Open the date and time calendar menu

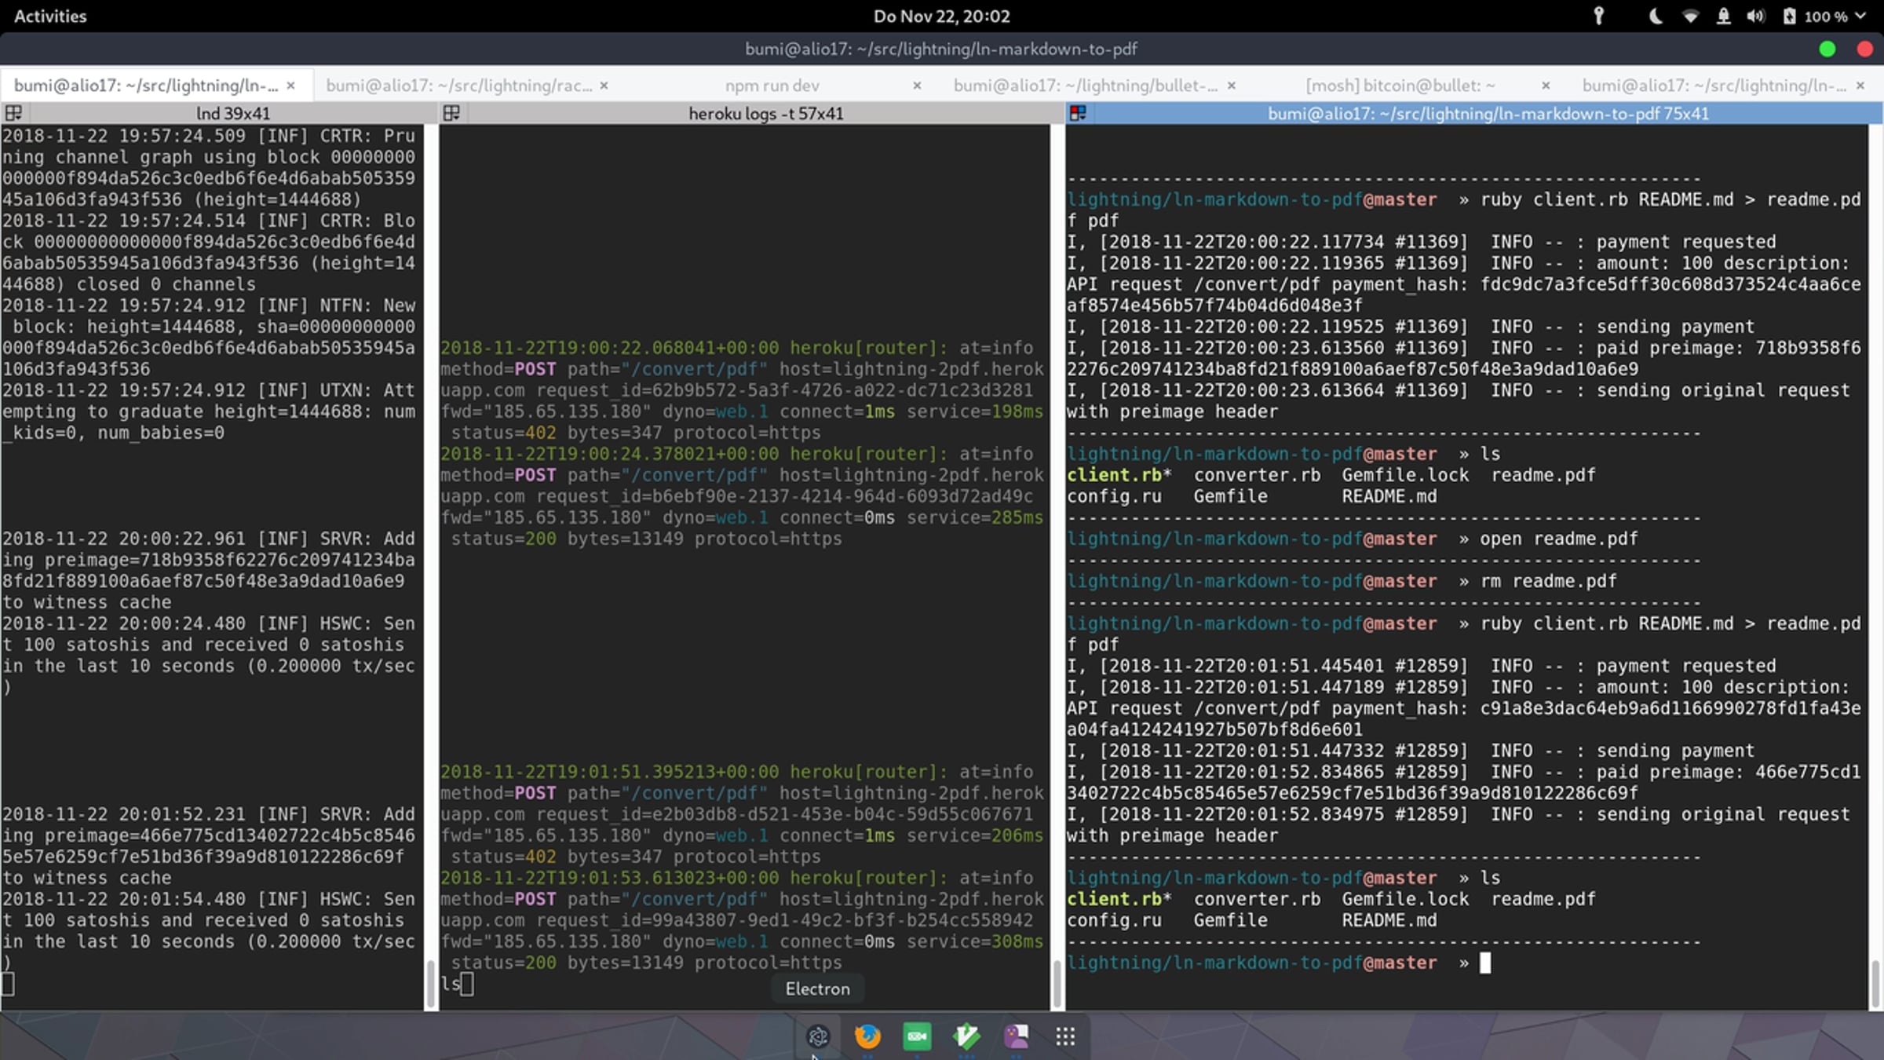point(941,16)
